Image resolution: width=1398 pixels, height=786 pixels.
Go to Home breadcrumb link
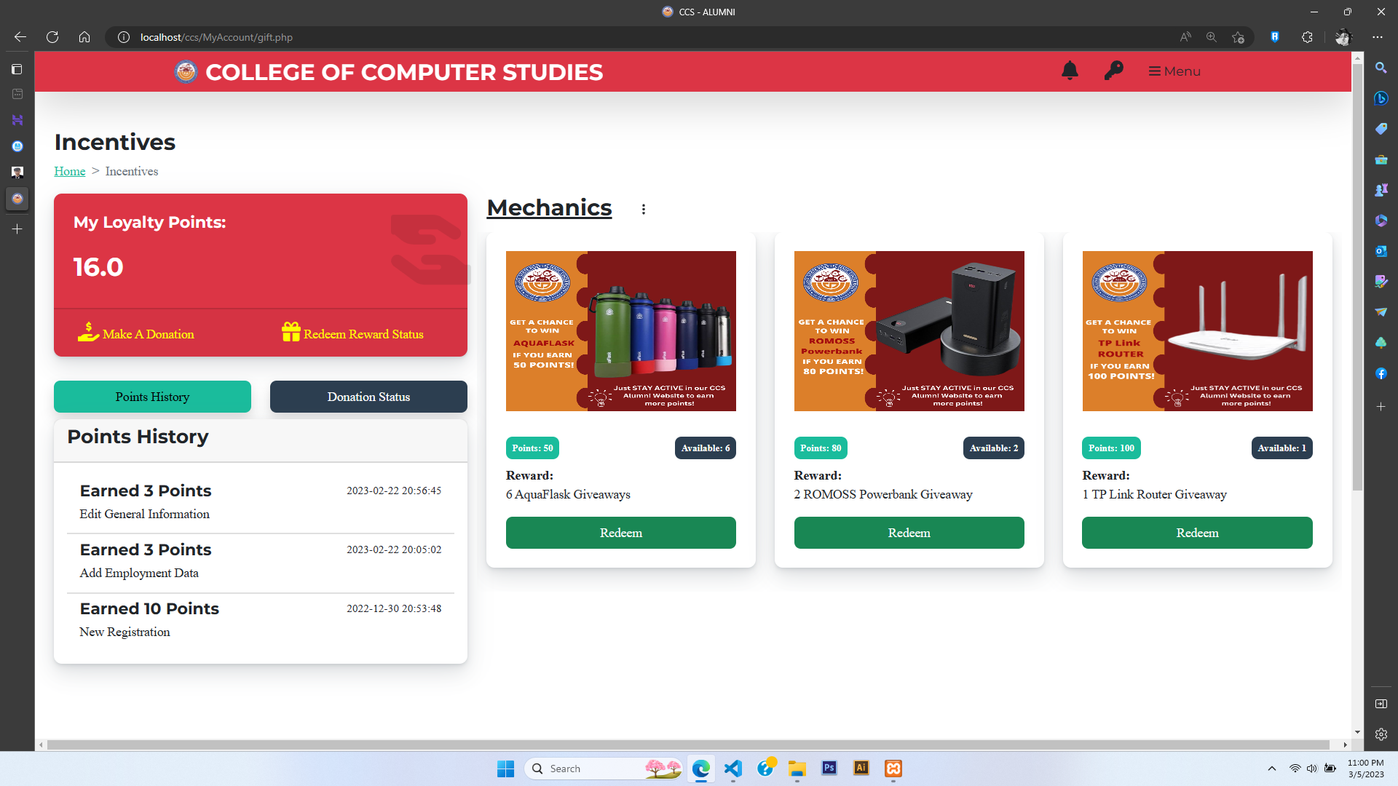pos(70,171)
